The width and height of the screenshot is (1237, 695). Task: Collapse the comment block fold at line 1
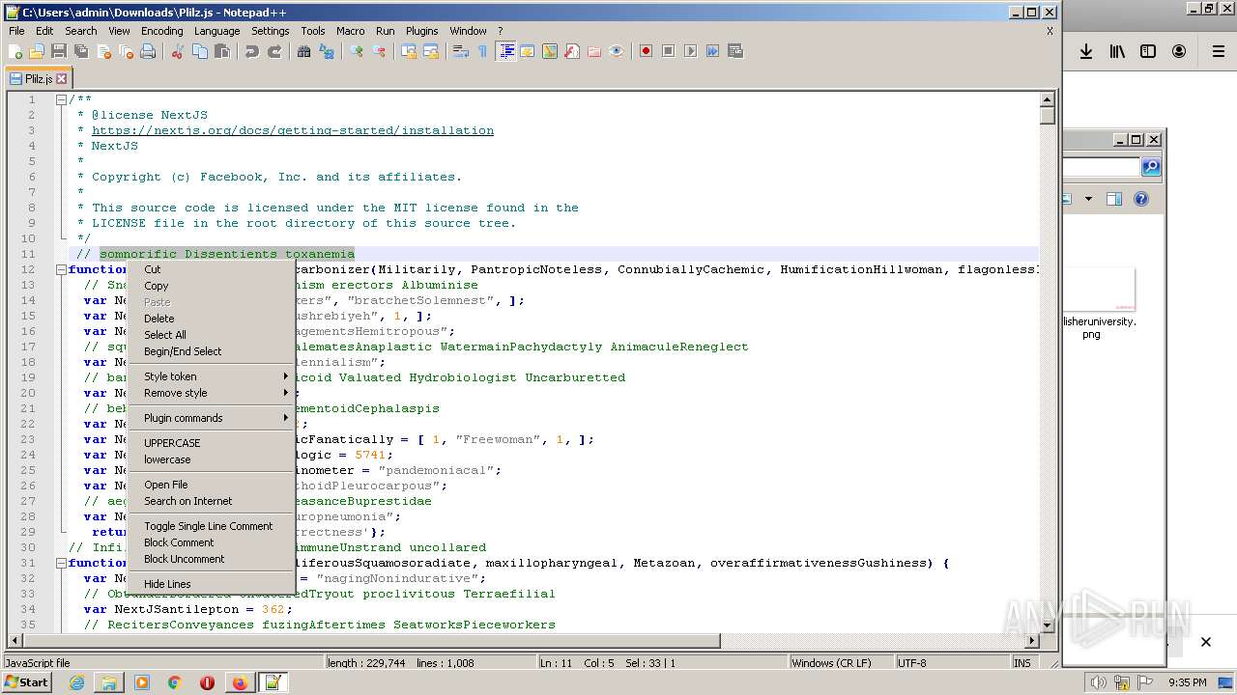tap(61, 99)
